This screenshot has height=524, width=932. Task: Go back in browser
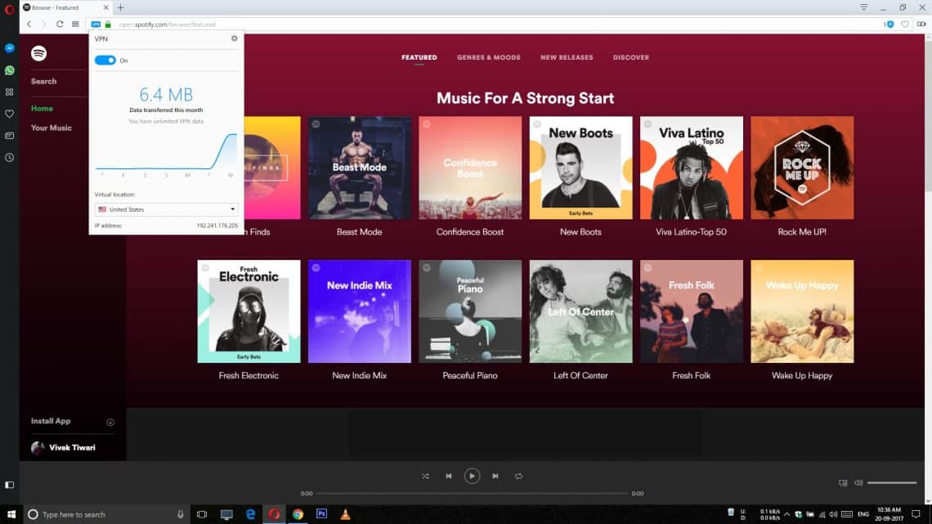point(29,25)
